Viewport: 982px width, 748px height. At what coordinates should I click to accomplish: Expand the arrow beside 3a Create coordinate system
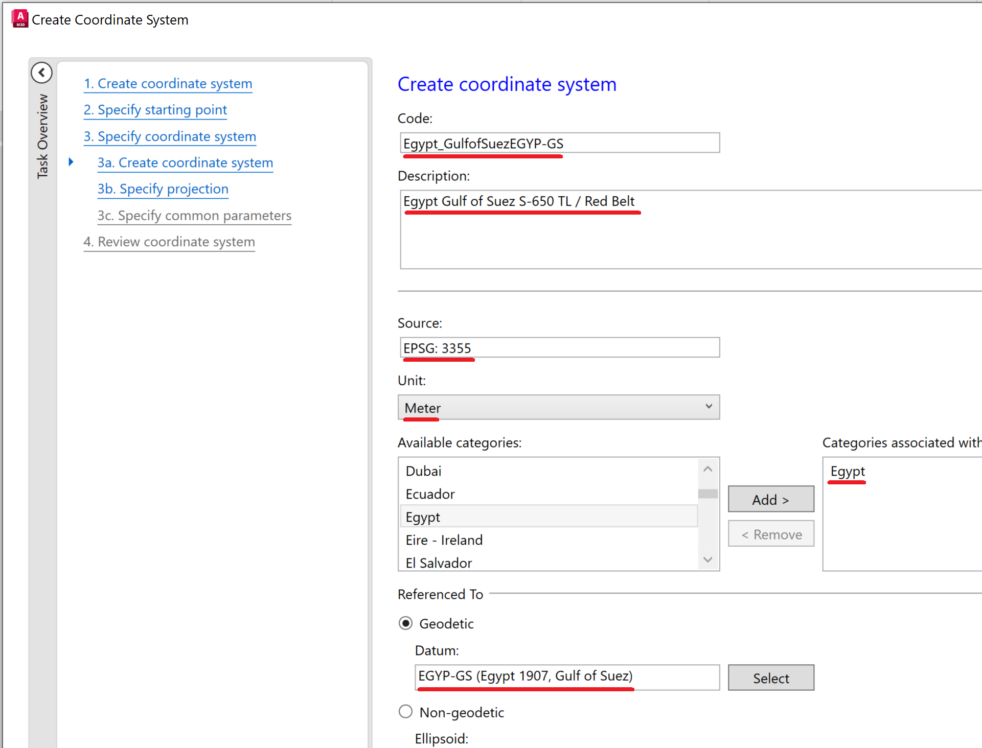click(x=71, y=161)
